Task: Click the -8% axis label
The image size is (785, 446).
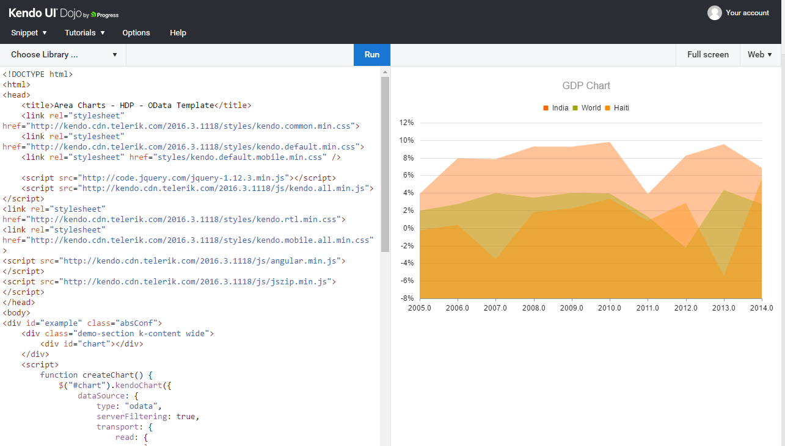Action: [x=406, y=298]
